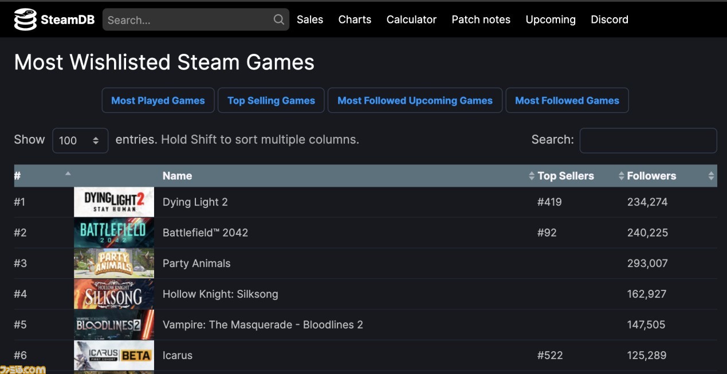
Task: Open Vampire: The Masquerade - Bloodlines 2
Action: tap(263, 325)
